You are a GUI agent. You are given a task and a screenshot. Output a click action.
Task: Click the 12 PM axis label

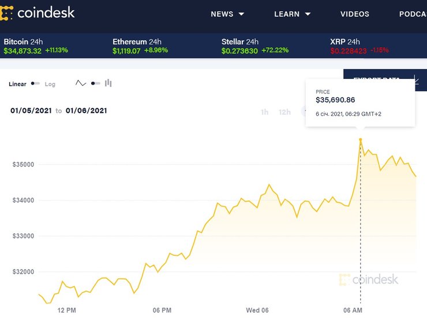pyautogui.click(x=67, y=310)
